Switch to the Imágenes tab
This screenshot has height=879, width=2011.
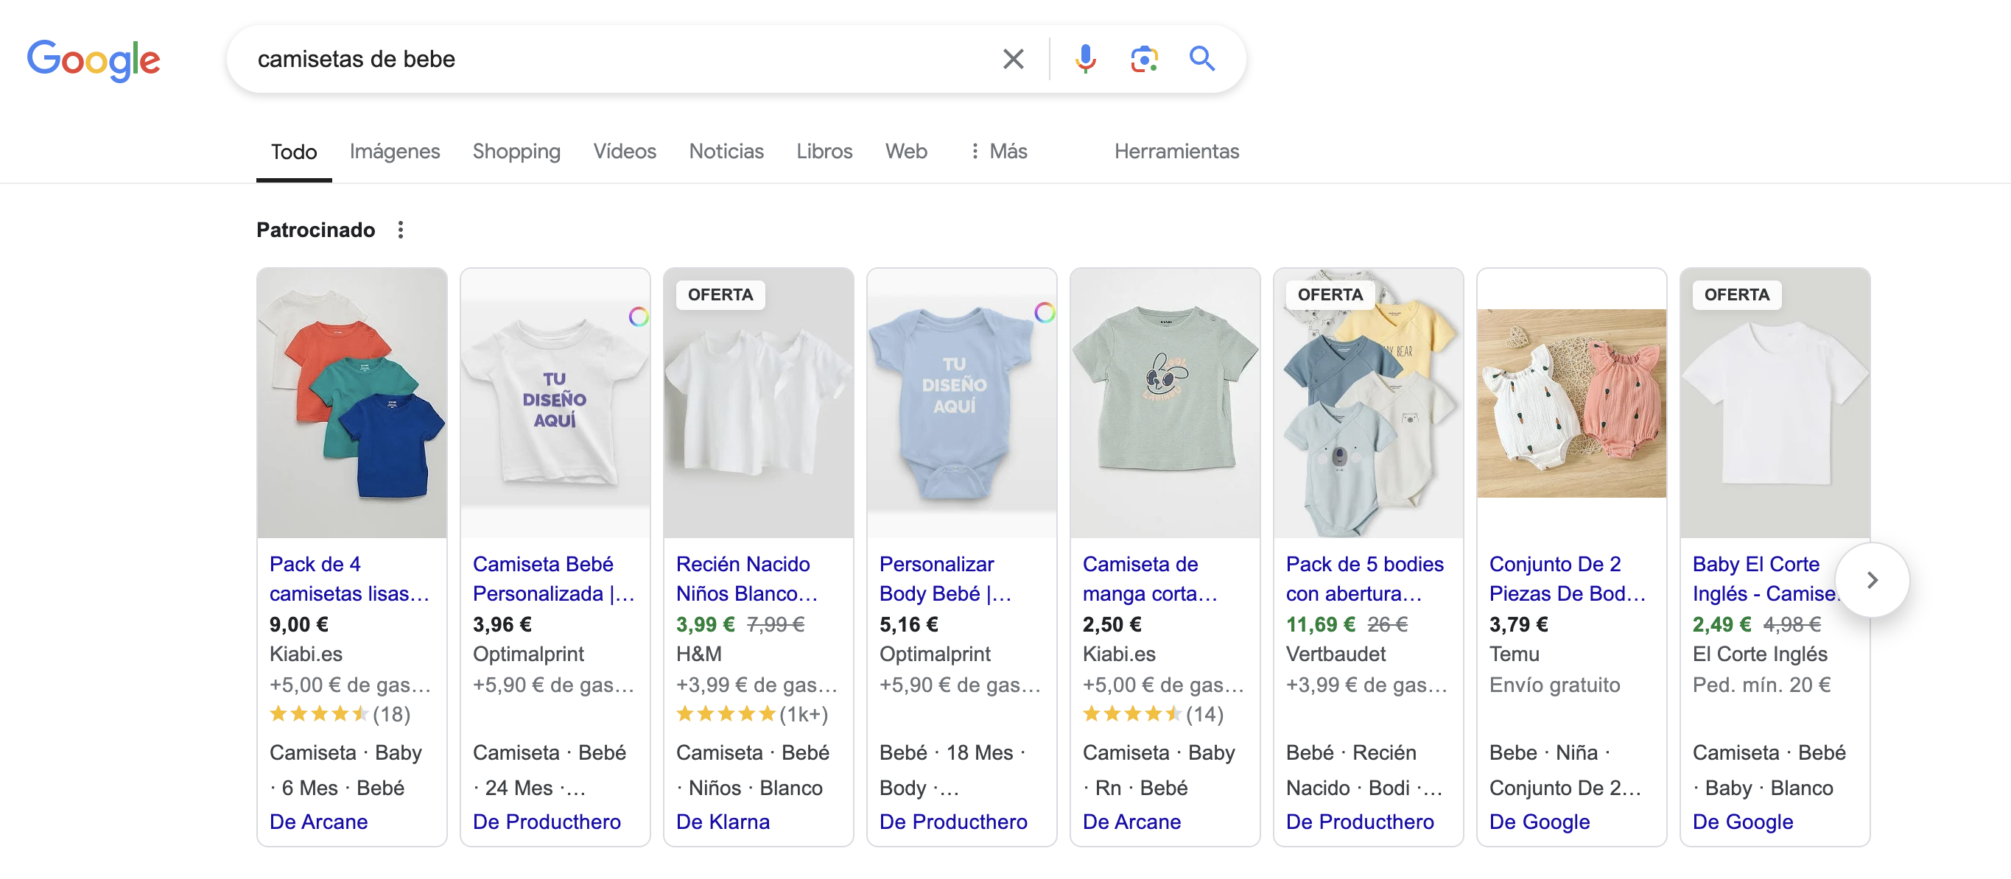click(x=394, y=152)
